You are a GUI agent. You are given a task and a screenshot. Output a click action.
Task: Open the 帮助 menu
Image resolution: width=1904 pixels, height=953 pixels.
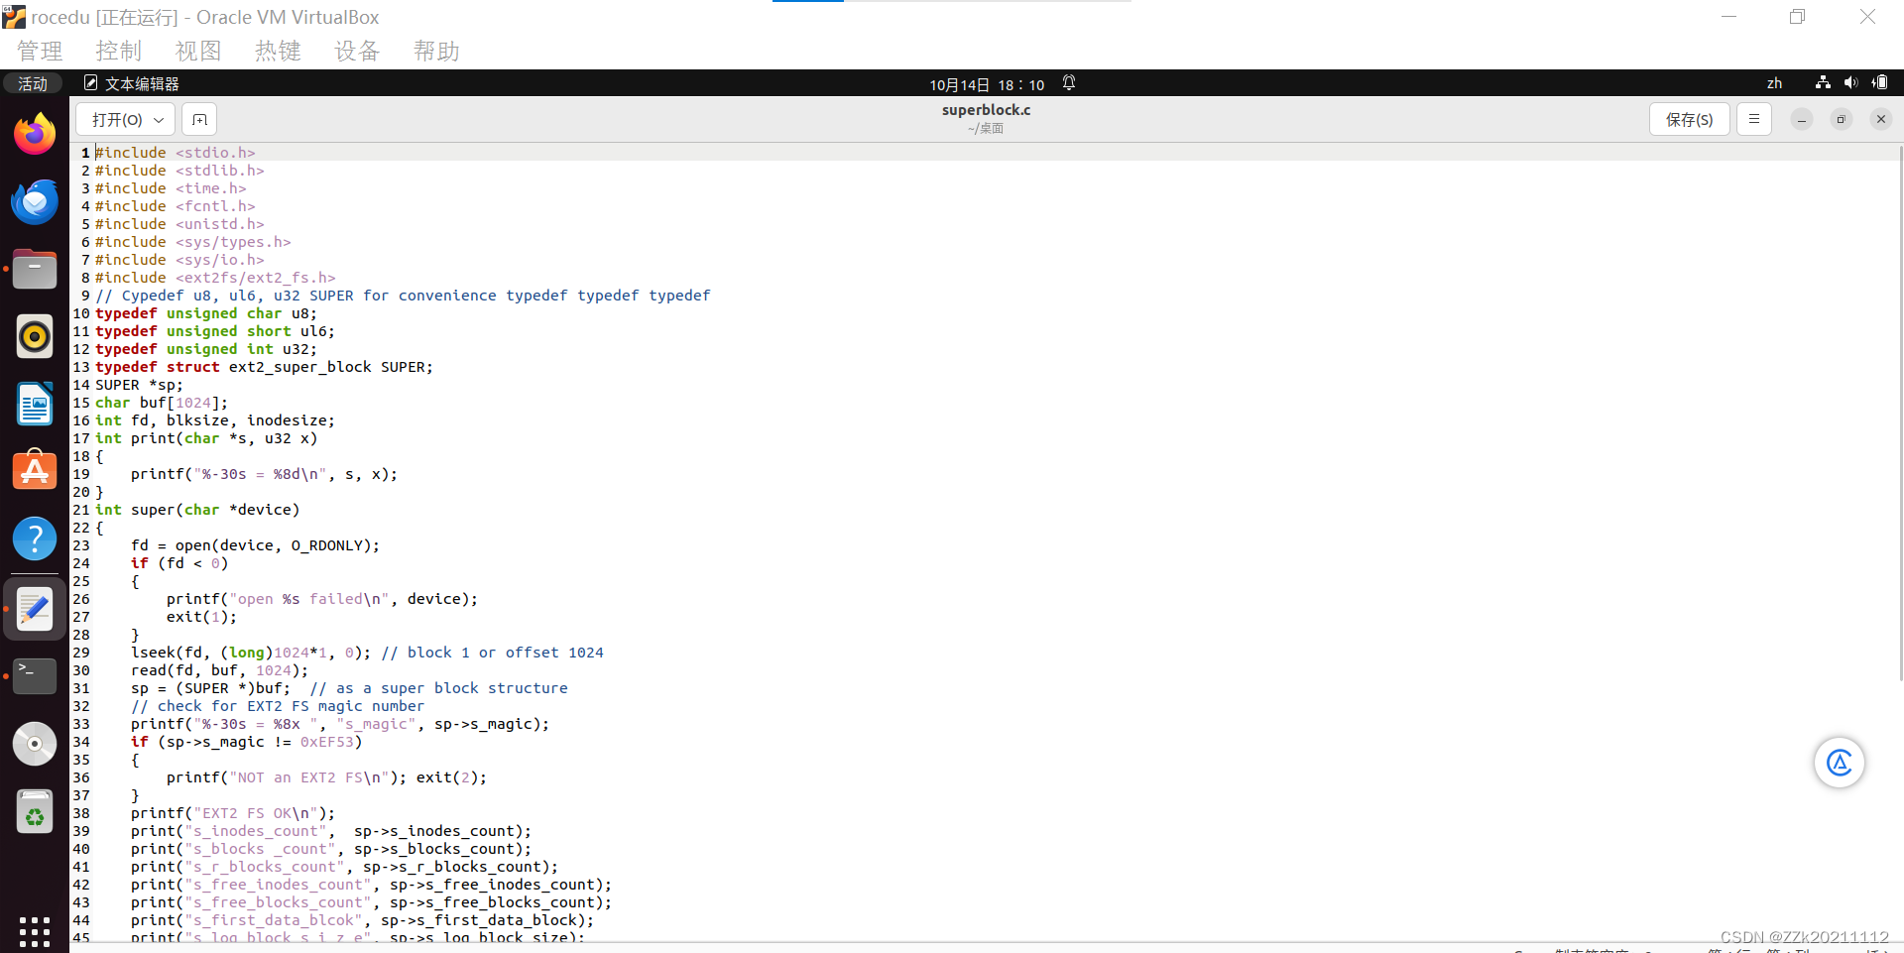(436, 51)
